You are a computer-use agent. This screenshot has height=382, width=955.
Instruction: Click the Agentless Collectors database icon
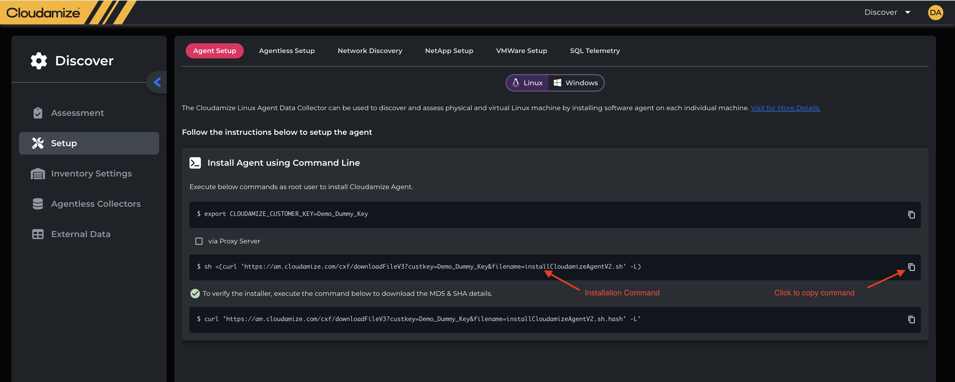pos(38,204)
